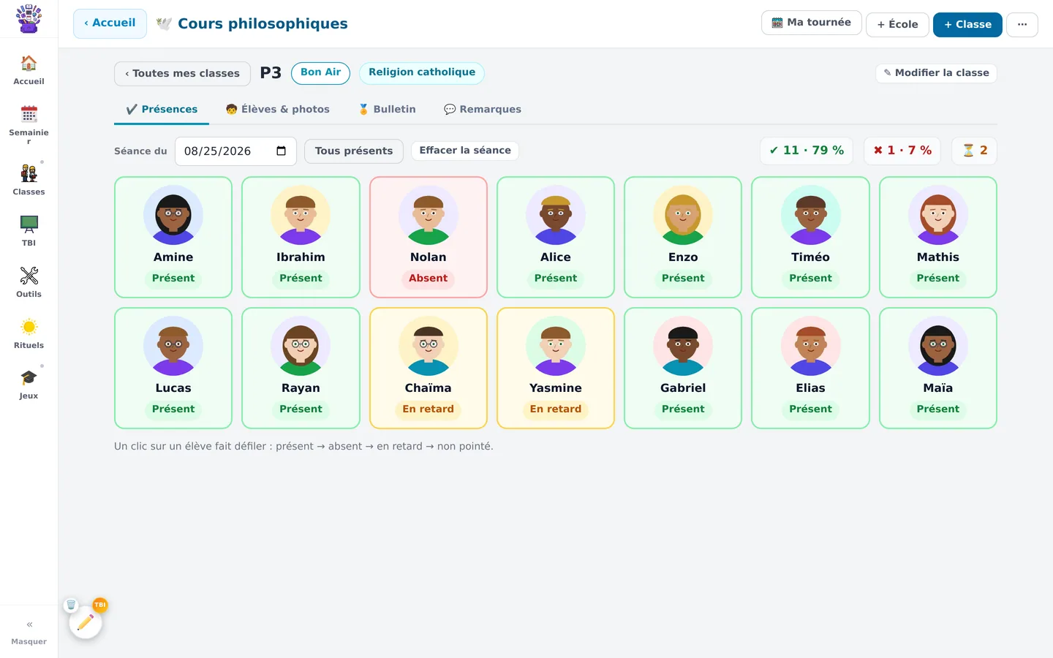The height and width of the screenshot is (658, 1053).
Task: Switch to the Bulletin tab
Action: pyautogui.click(x=387, y=110)
